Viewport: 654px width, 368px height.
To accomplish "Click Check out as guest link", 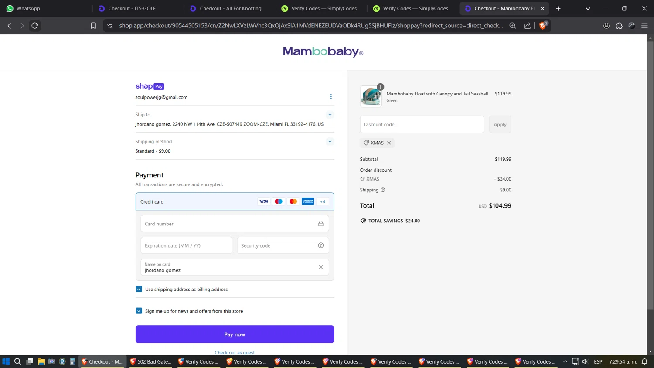I will pyautogui.click(x=235, y=352).
